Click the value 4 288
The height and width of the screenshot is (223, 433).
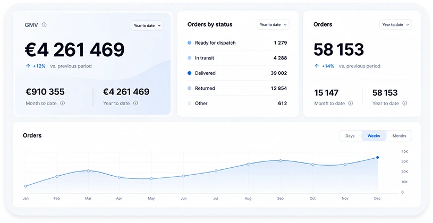pyautogui.click(x=281, y=58)
